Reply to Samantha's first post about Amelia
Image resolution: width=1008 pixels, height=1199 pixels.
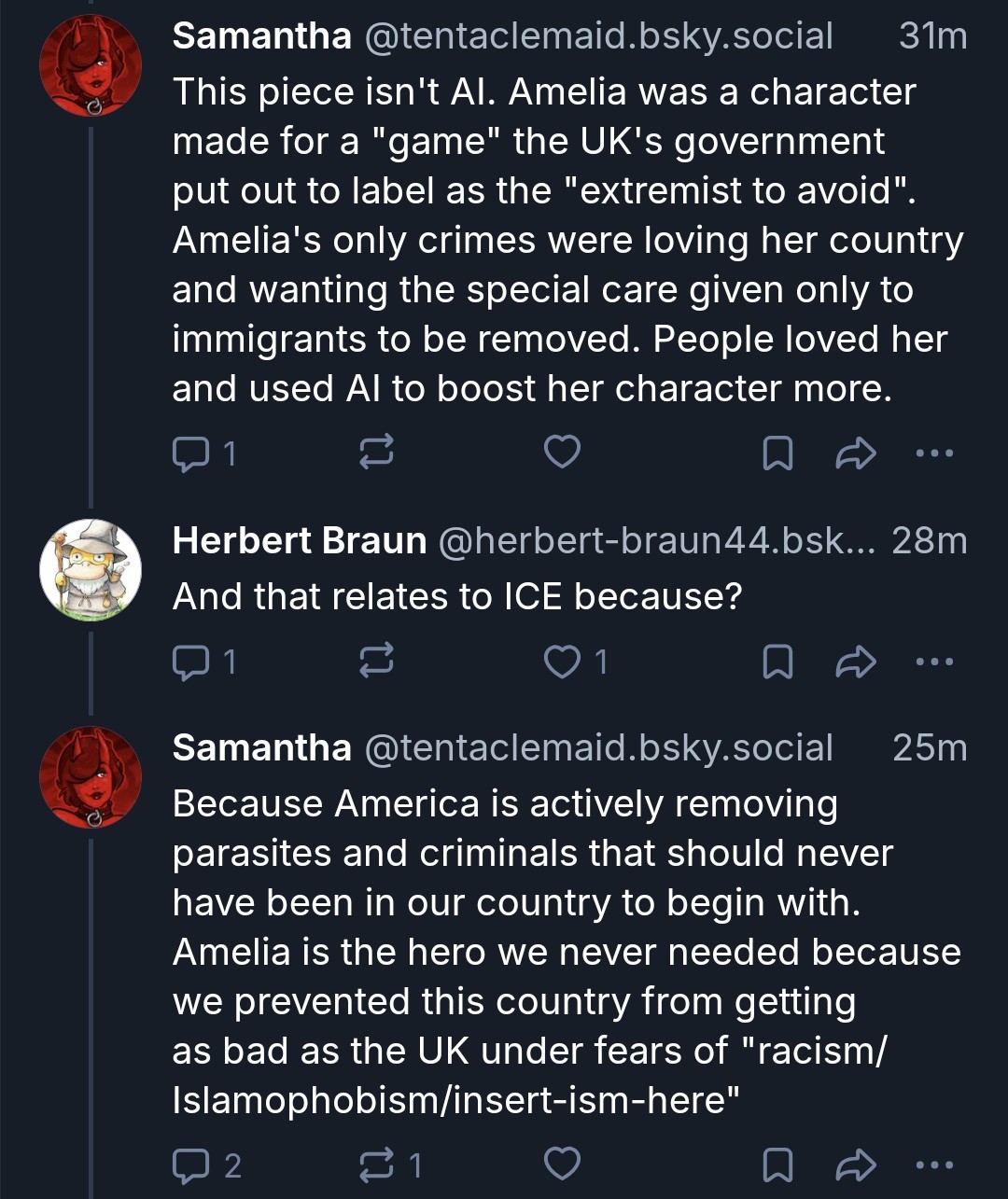click(192, 453)
